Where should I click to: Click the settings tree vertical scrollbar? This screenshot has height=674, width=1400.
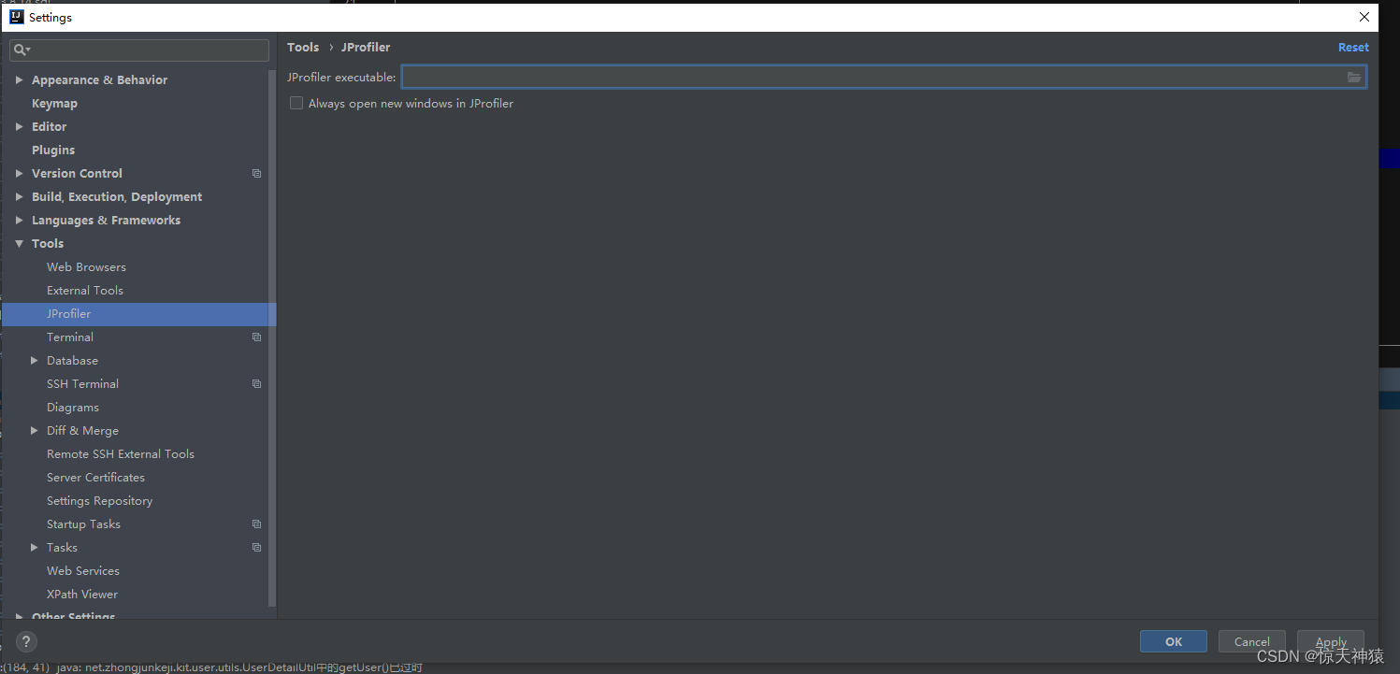[x=272, y=337]
